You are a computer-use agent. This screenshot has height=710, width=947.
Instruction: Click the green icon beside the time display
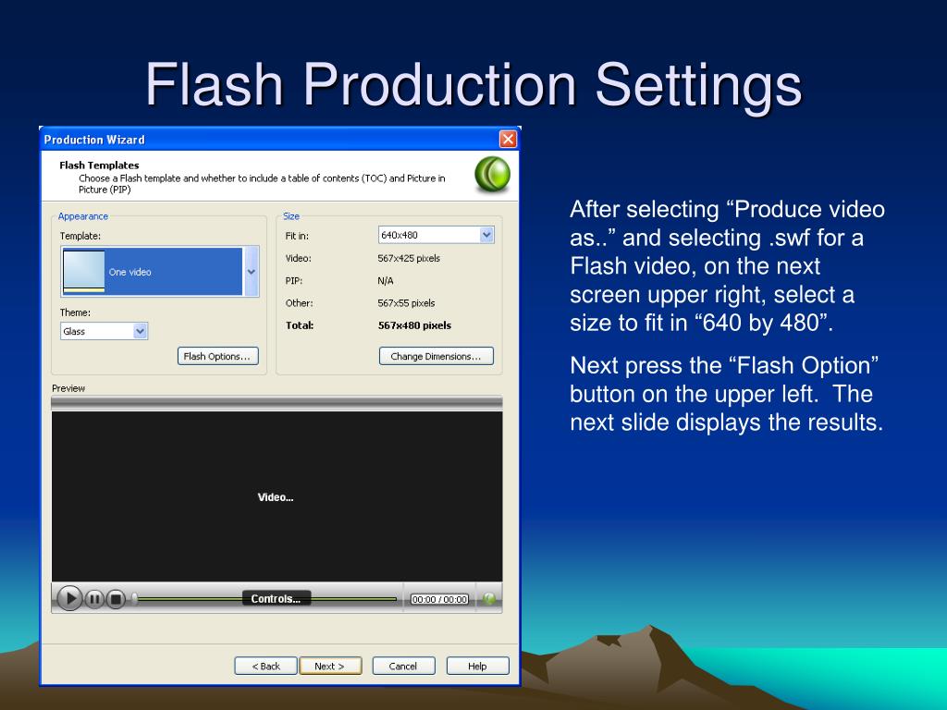[x=489, y=598]
